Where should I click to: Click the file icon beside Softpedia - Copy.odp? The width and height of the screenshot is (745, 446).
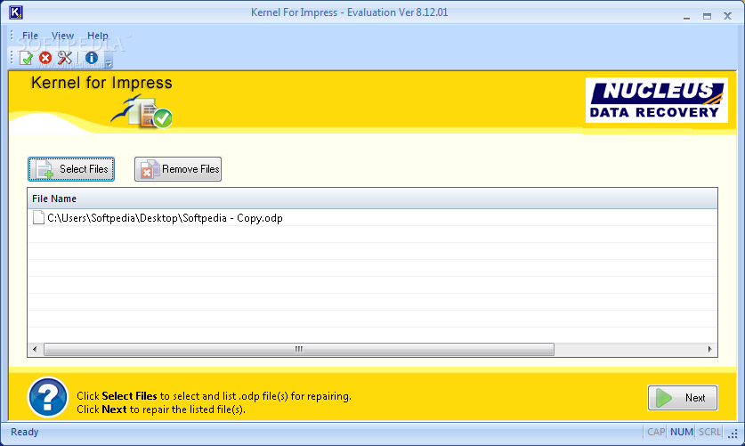coord(38,217)
